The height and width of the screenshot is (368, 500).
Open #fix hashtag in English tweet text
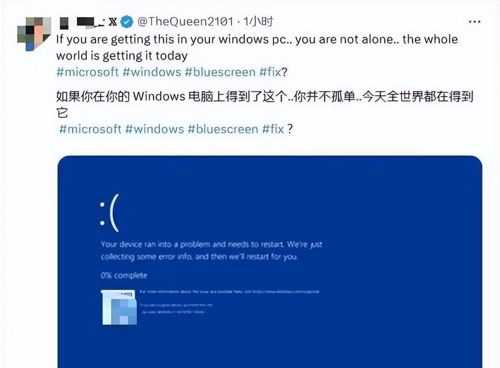pos(270,72)
